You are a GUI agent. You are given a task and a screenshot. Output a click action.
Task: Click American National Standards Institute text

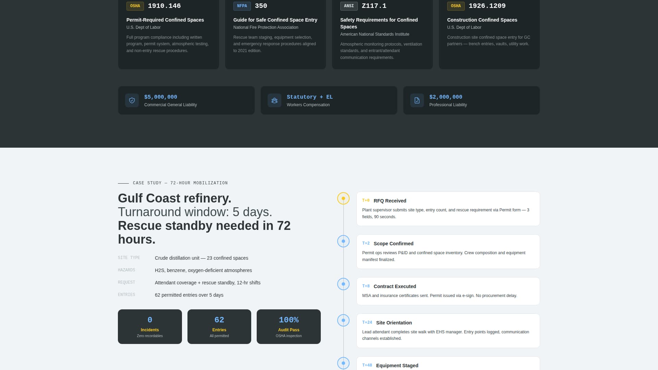click(x=375, y=34)
